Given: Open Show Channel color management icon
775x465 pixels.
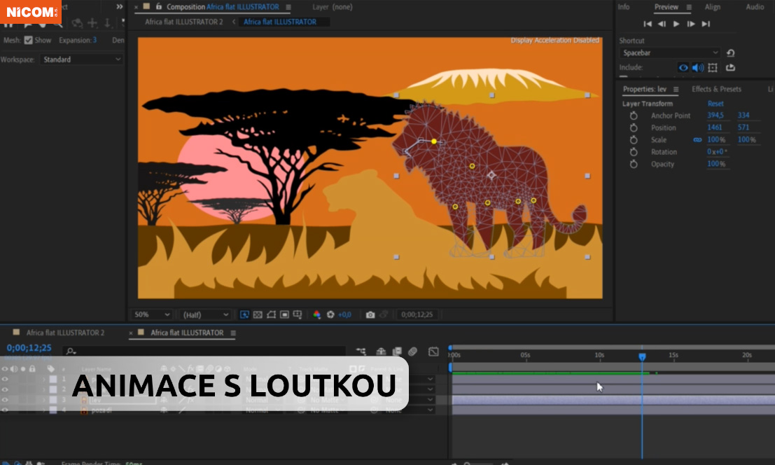Looking at the screenshot, I should pos(317,314).
